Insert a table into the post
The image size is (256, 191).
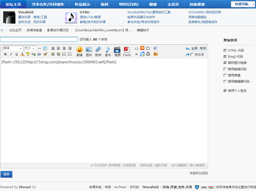tap(45, 48)
